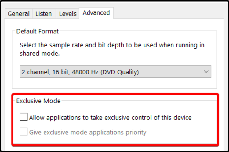229x152 pixels.
Task: Click "Give exclusive mode applications priority" label
Action: (x=88, y=132)
